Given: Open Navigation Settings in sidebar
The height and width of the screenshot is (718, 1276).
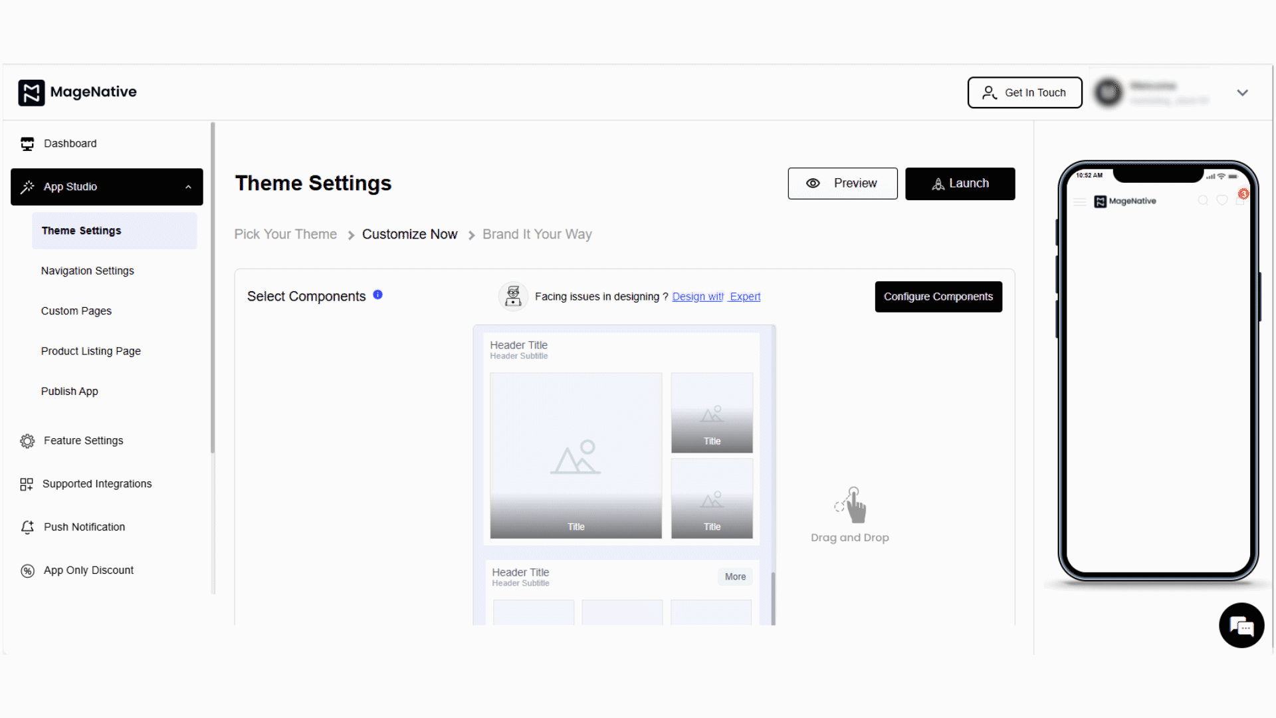Looking at the screenshot, I should coord(87,271).
